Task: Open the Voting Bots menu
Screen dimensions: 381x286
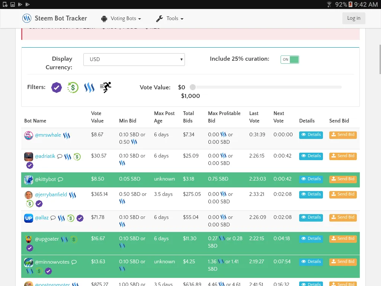Action: pyautogui.click(x=121, y=19)
